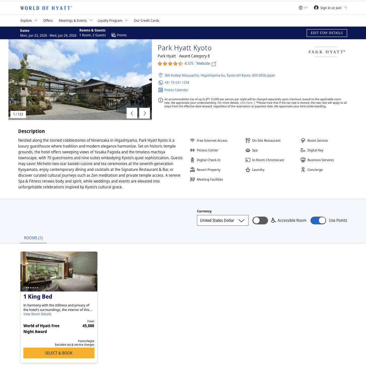
Task: Click the Points Calendar calendar icon
Action: (160, 90)
